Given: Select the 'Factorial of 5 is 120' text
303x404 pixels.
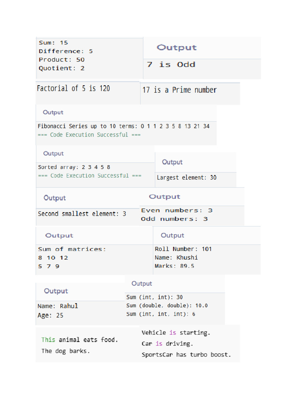Looking at the screenshot, I should pyautogui.click(x=73, y=89).
